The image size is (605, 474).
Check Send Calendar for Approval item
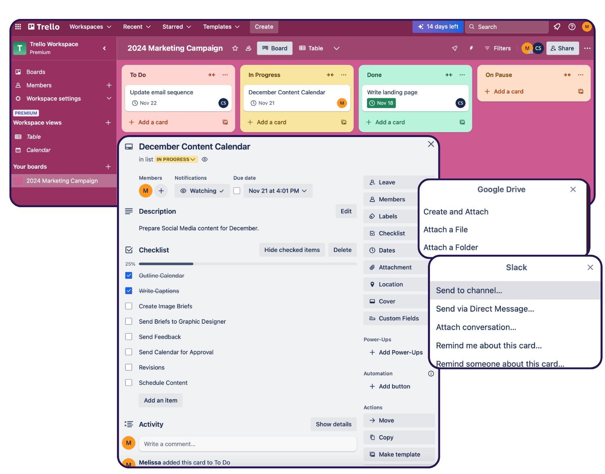tap(129, 352)
